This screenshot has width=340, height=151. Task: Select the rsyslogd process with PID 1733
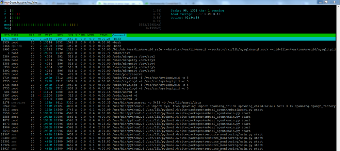(168, 88)
